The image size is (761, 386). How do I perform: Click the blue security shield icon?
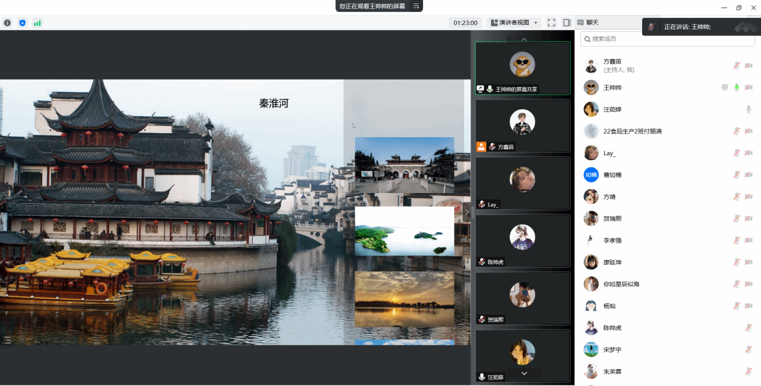coord(22,23)
